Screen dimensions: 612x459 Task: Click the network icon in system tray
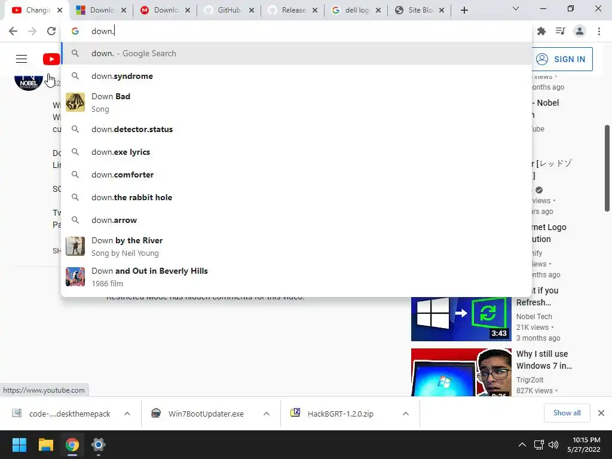pyautogui.click(x=539, y=445)
